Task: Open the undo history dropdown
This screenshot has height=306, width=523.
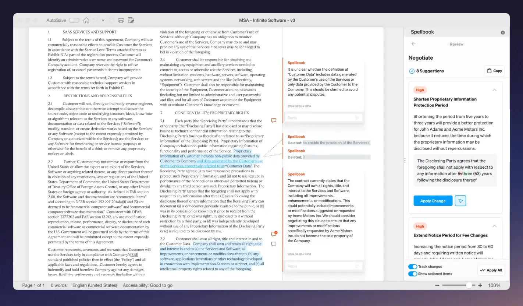Action: click(103, 20)
